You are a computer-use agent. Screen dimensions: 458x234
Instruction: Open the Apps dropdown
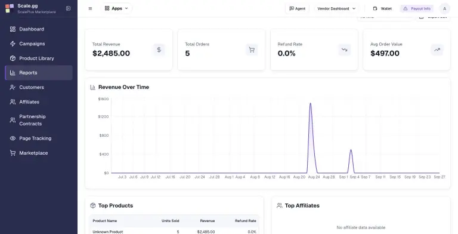pos(116,8)
